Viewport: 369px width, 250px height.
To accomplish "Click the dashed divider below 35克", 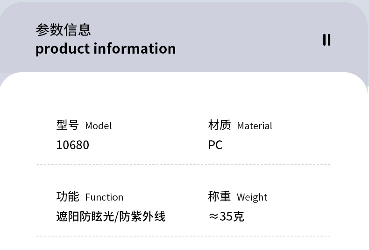I will click(183, 236).
